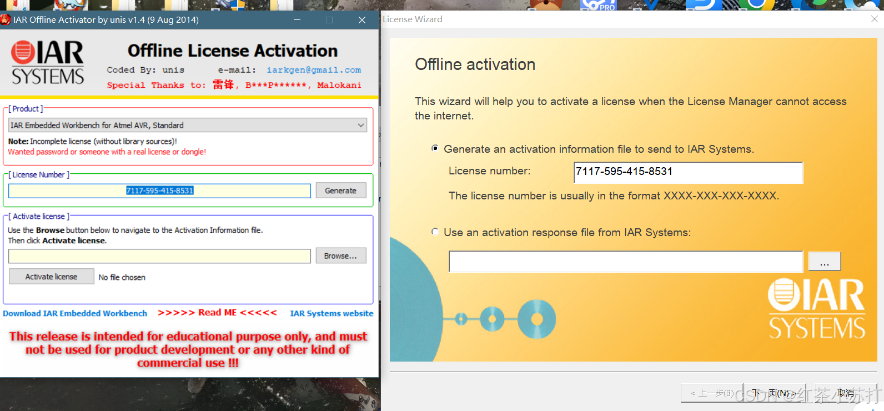
Task: Open the Product dropdown in the Activator
Action: [188, 125]
